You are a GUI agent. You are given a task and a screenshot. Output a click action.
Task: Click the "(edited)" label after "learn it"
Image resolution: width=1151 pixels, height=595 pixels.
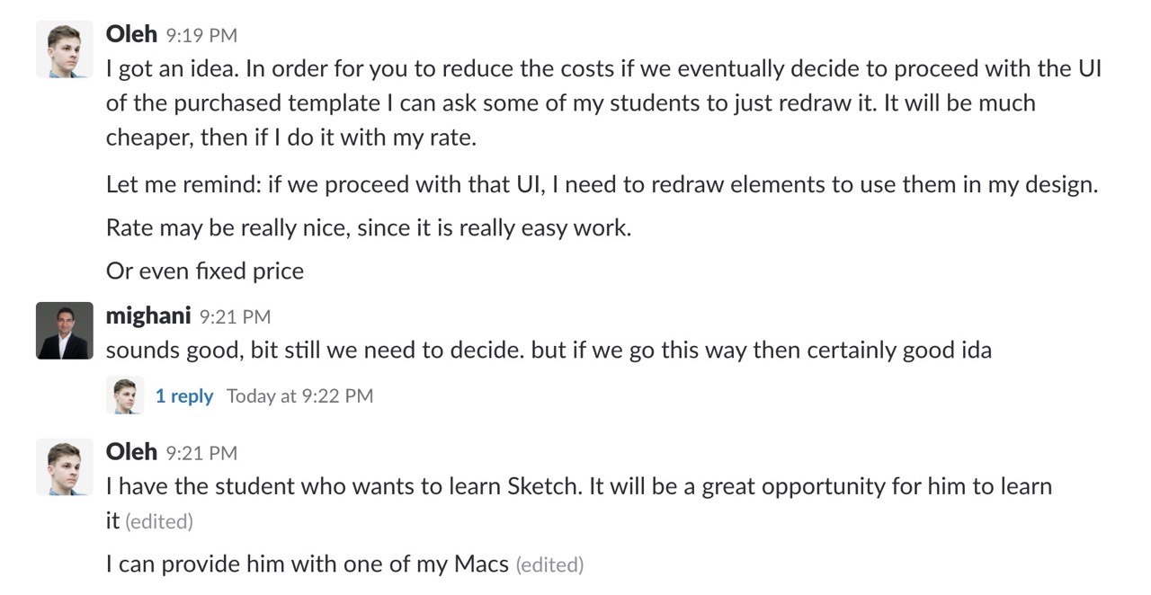tap(158, 521)
